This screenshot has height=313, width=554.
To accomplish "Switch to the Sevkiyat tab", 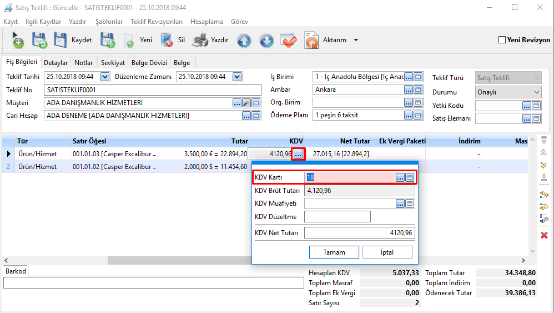I will point(113,63).
